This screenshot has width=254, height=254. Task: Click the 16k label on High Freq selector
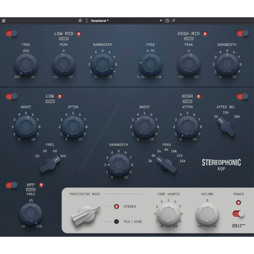[x=182, y=161]
